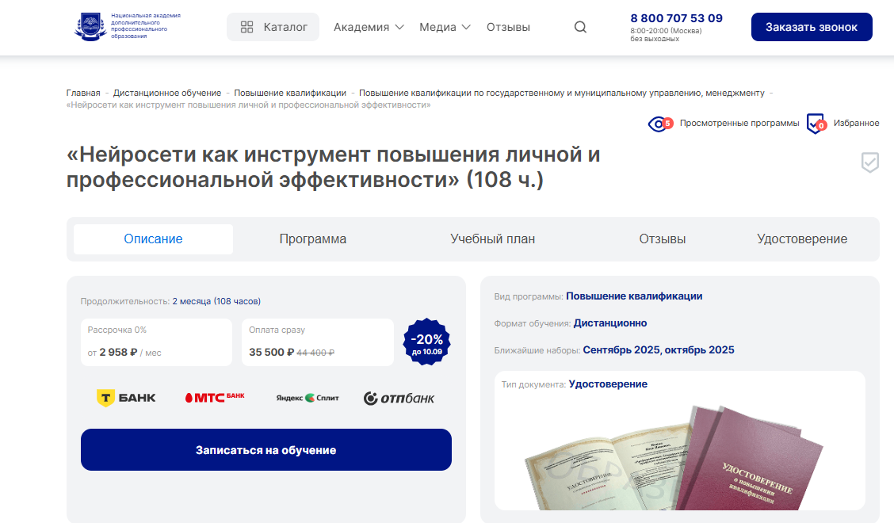The image size is (894, 523).
Task: Switch to the Программа tab
Action: point(313,239)
